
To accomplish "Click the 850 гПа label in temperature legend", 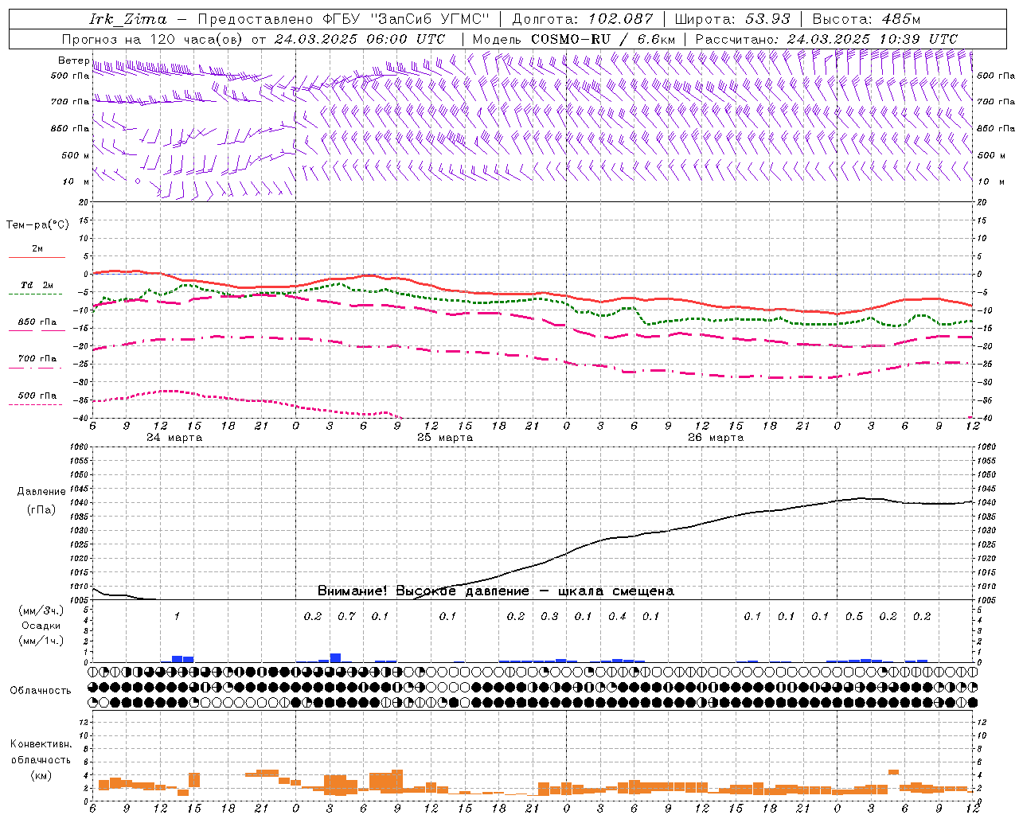I will 37,322.
